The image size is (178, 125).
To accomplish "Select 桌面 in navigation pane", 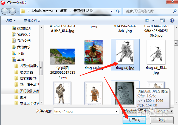I will click(x=18, y=59).
